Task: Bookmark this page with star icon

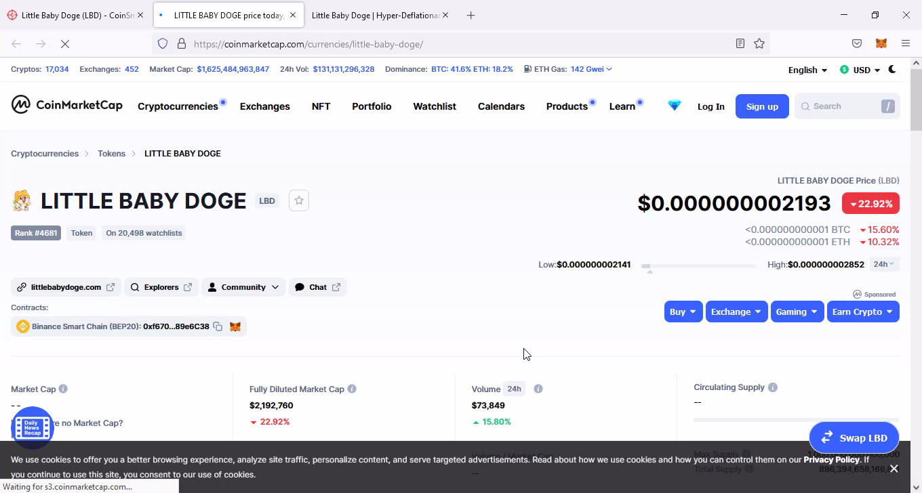Action: pos(759,44)
